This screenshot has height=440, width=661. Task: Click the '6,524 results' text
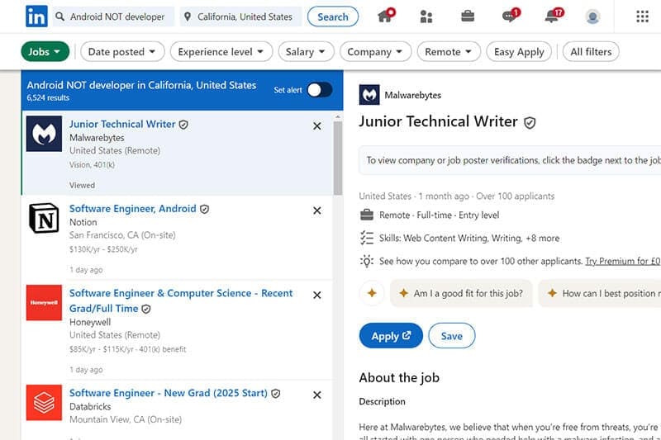[x=48, y=97]
